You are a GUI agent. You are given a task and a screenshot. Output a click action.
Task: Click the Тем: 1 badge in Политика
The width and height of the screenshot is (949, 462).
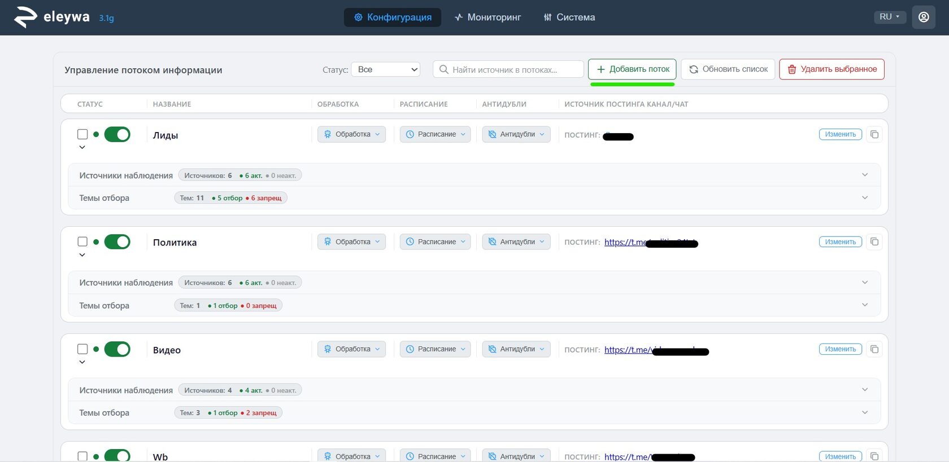coord(228,305)
